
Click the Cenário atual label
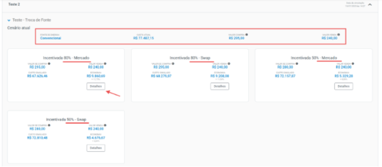click(x=19, y=28)
